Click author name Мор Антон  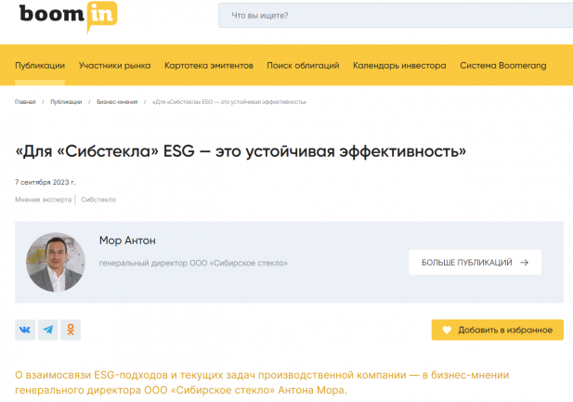click(127, 240)
